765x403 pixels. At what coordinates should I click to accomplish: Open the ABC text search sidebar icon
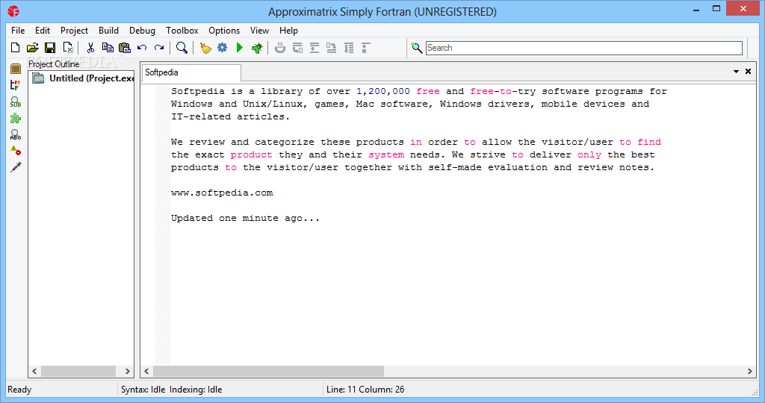pos(16,134)
